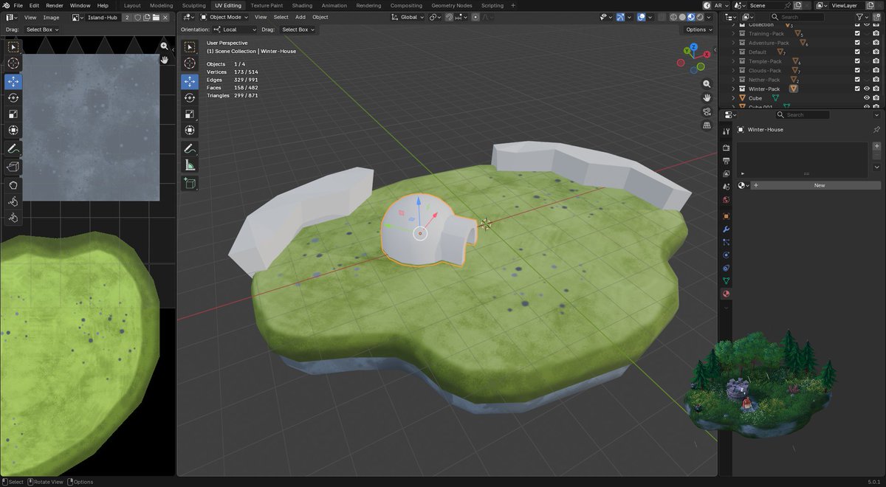Open the Object Data properties tab
This screenshot has height=487, width=886.
[726, 281]
